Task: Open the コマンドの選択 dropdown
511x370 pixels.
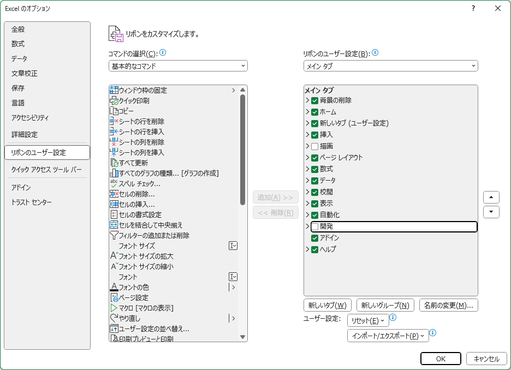Action: tap(178, 66)
